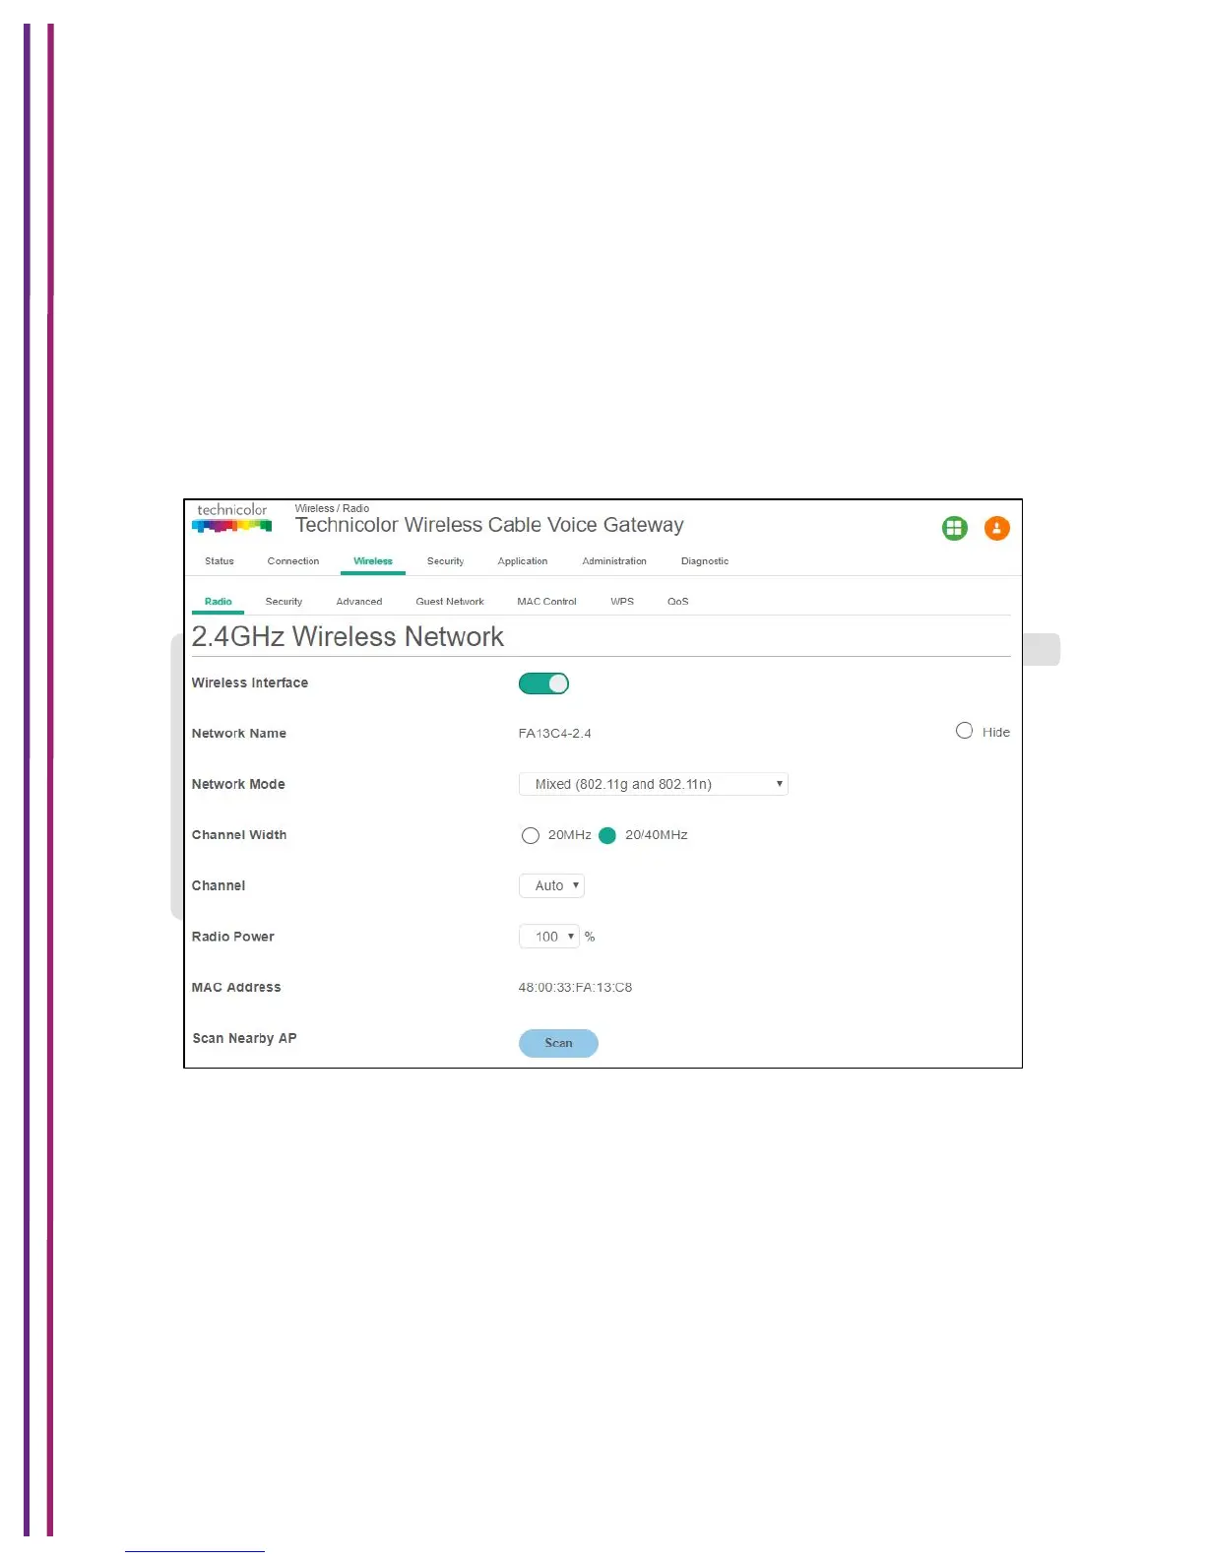The width and height of the screenshot is (1205, 1560).
Task: Click the Wireless Interface label
Action: click(250, 683)
